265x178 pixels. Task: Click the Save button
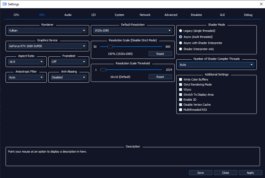tap(201, 173)
